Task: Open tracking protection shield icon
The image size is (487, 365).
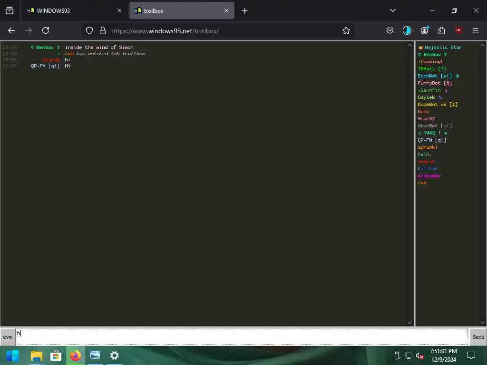Action: tap(89, 31)
